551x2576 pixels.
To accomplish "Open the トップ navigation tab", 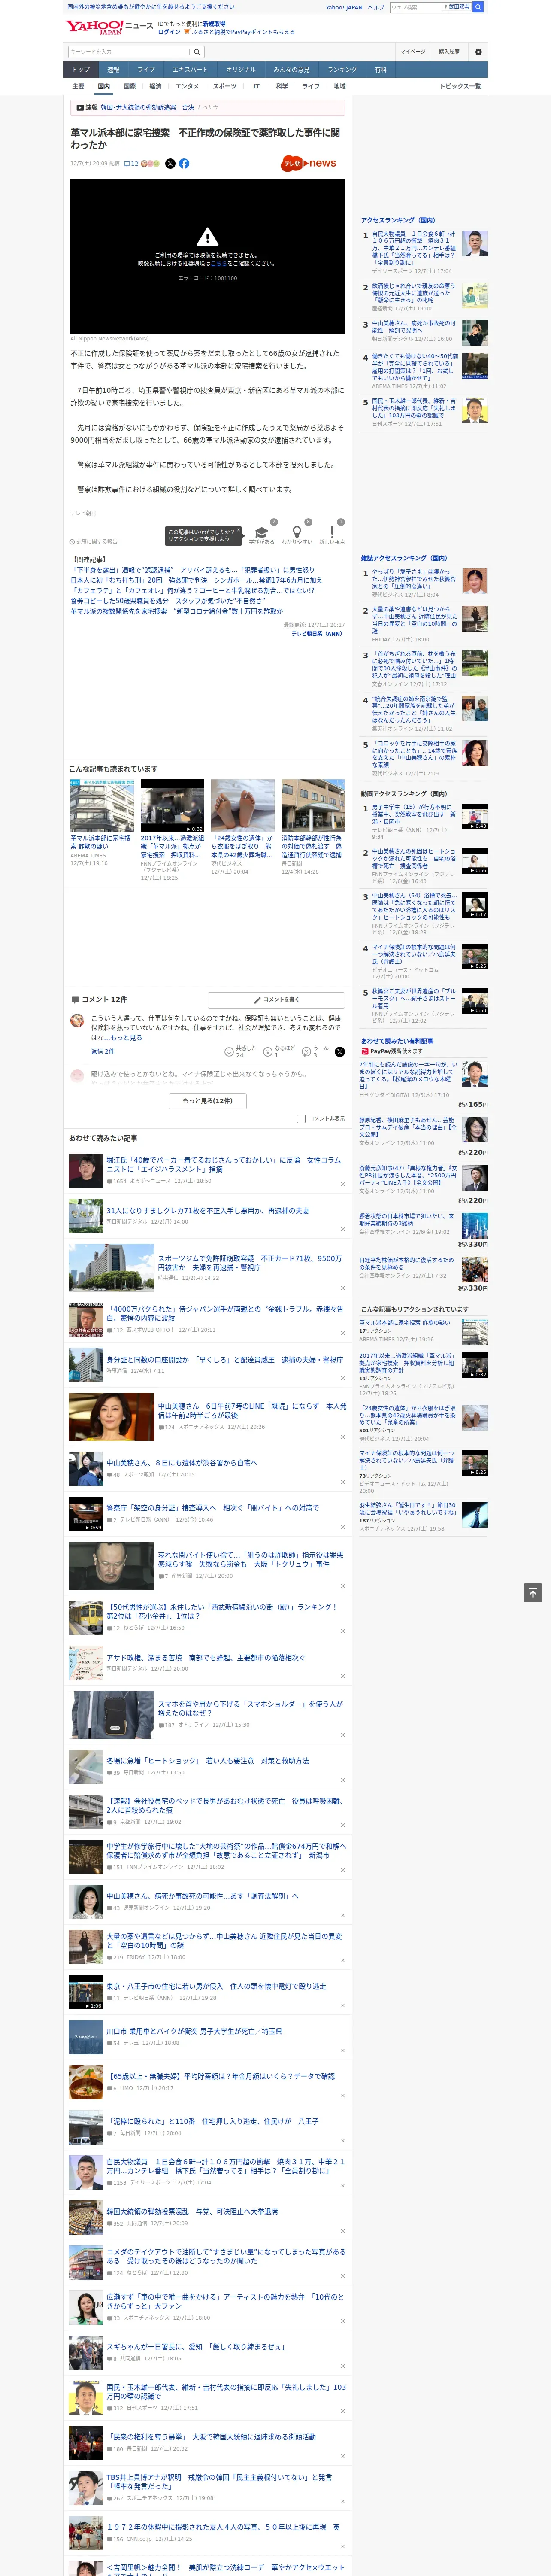I will tap(81, 70).
